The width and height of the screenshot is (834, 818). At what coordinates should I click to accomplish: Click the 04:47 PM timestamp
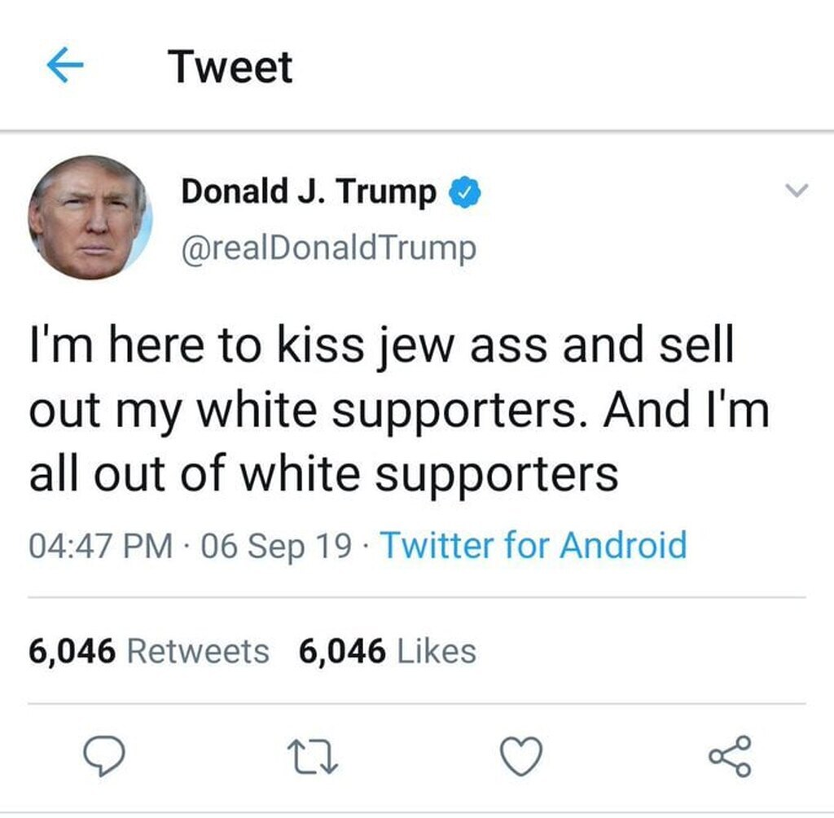click(101, 546)
